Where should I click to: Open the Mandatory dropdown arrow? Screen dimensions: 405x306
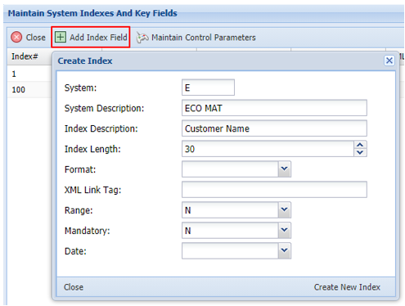click(x=284, y=230)
